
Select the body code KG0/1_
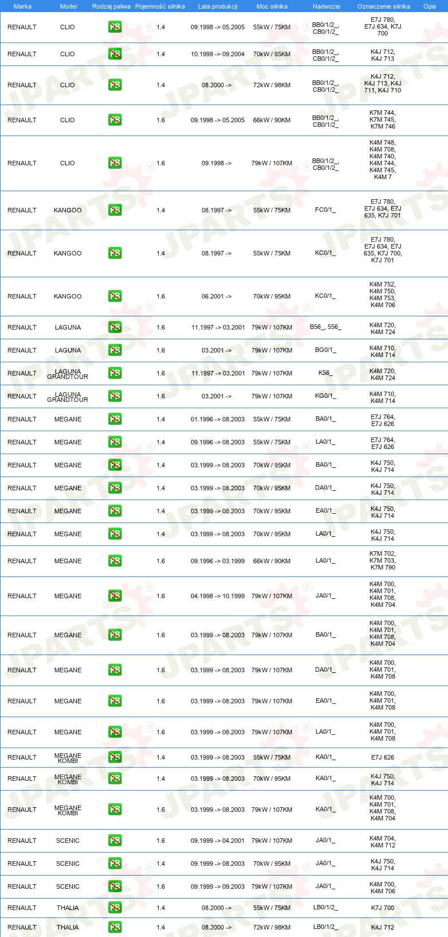(325, 396)
